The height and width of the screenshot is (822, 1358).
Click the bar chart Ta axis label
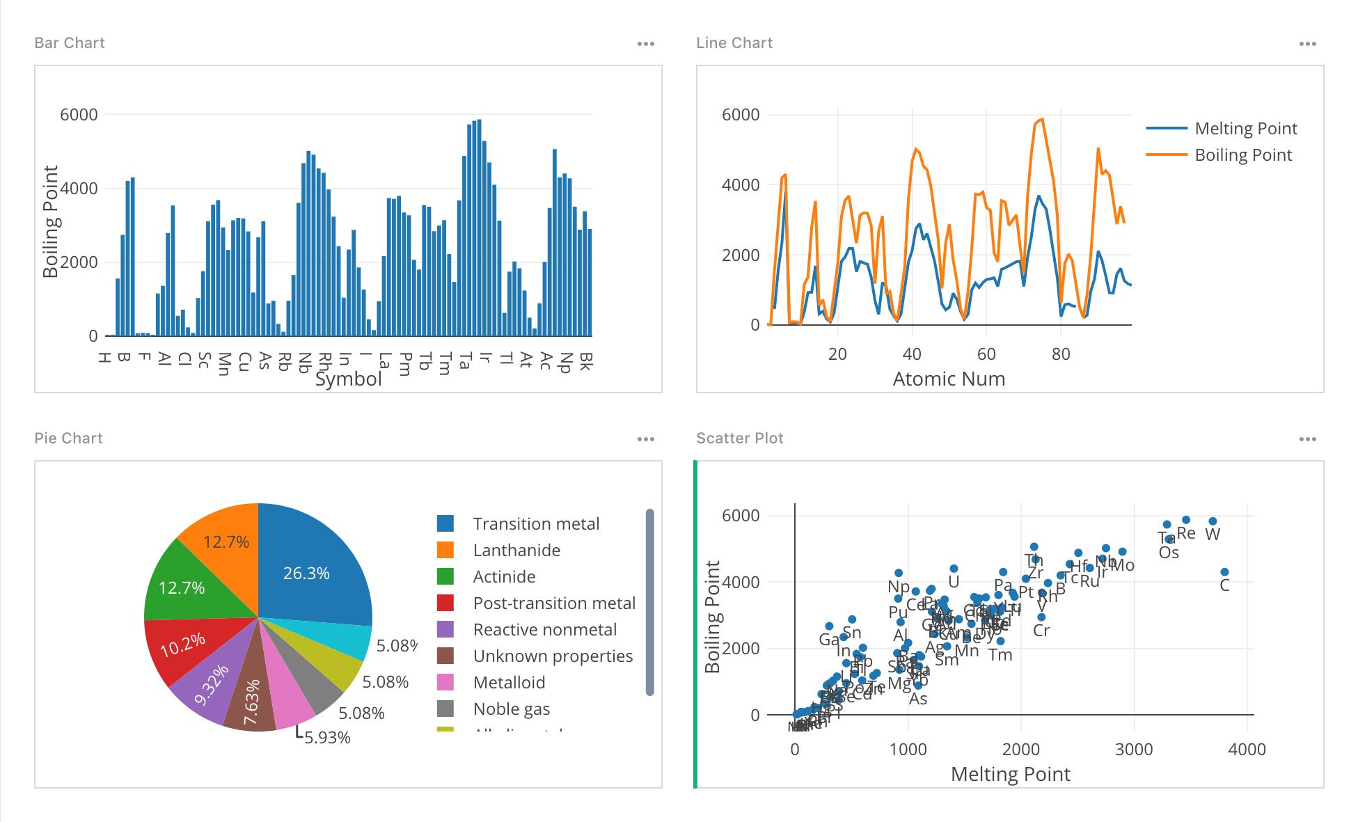465,360
